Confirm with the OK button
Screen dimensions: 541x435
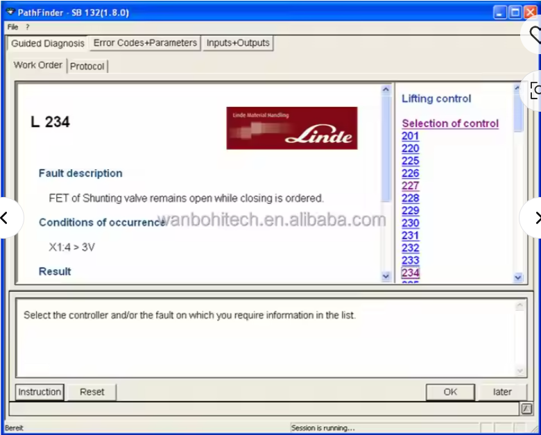pos(450,392)
